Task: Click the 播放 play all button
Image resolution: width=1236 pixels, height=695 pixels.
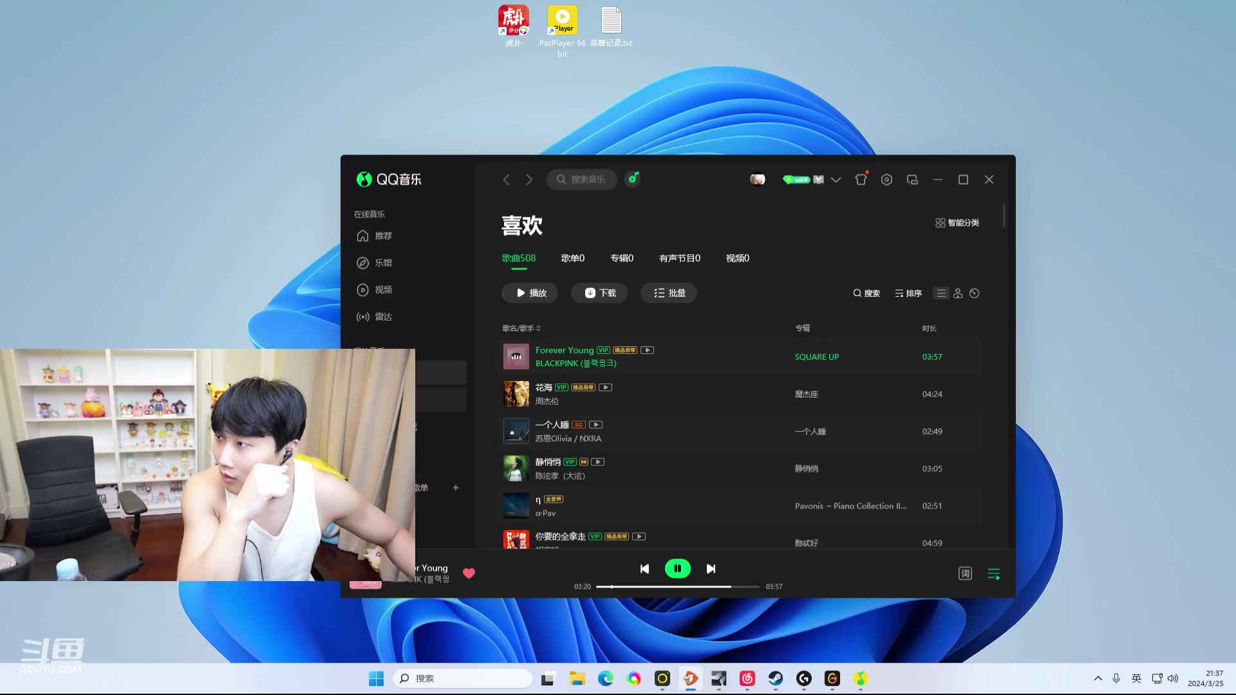Action: (530, 293)
